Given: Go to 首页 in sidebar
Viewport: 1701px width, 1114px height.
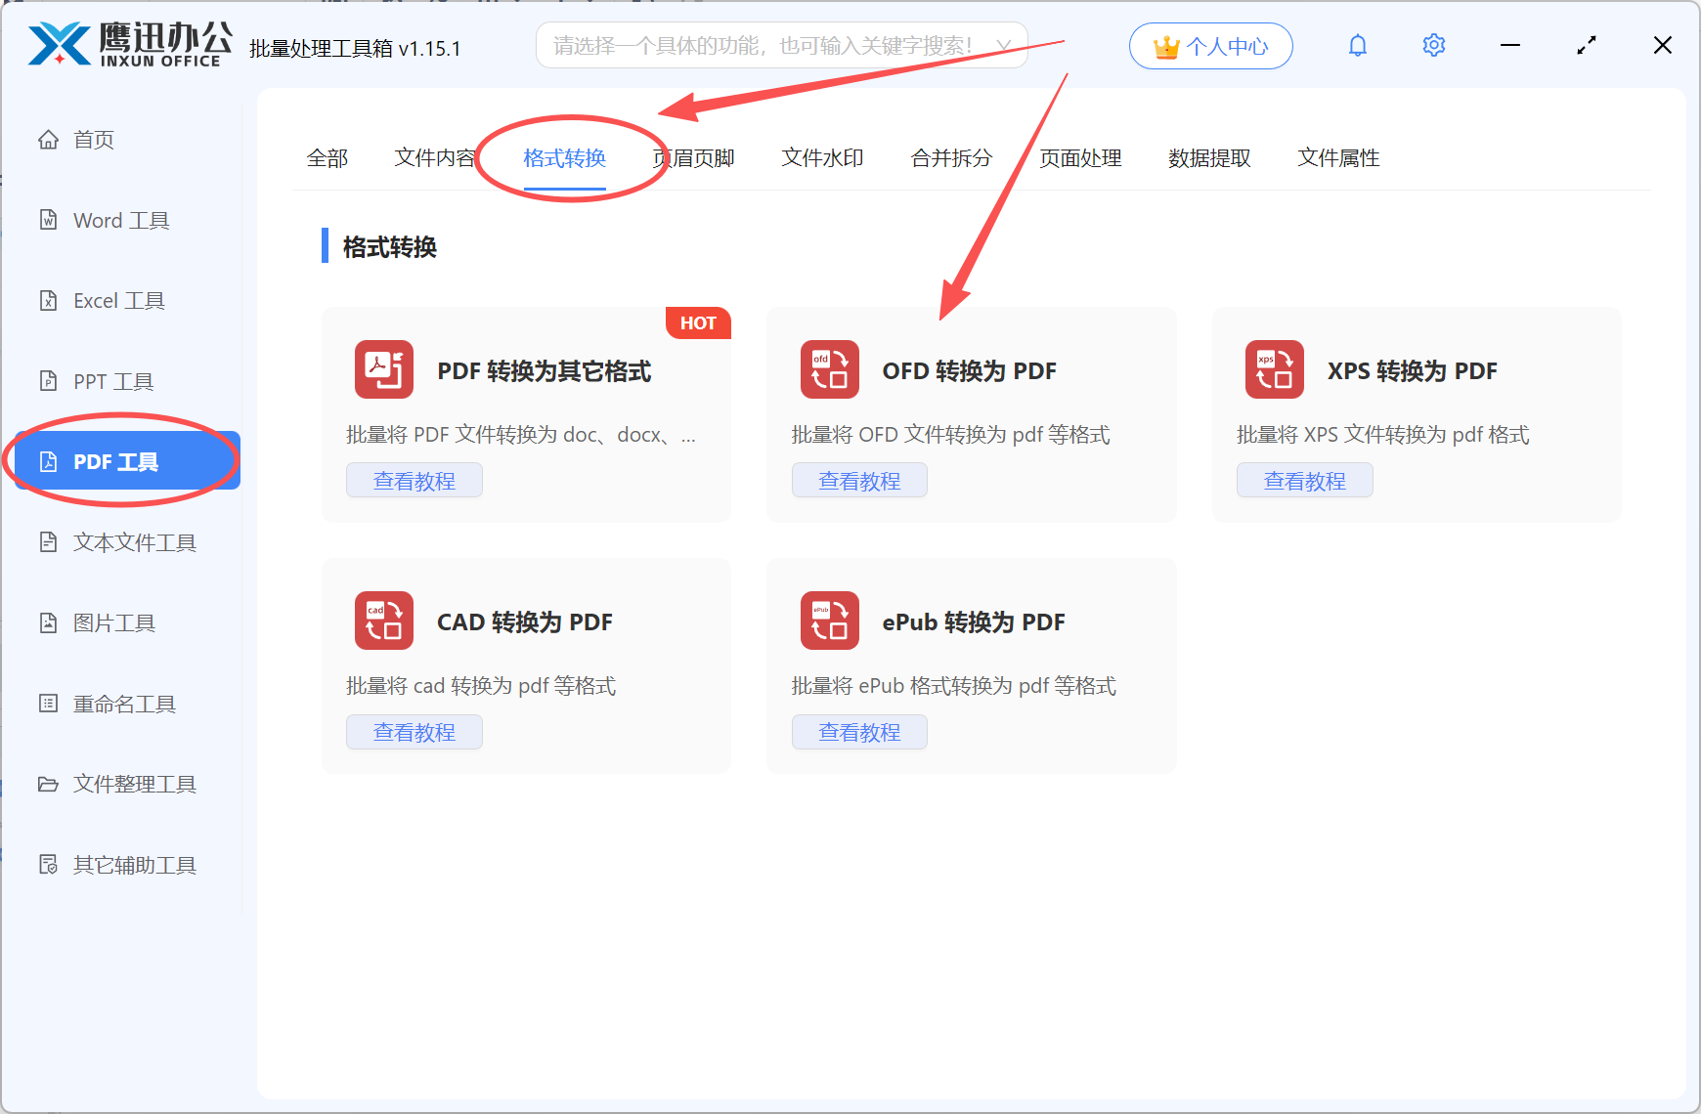Looking at the screenshot, I should (128, 140).
